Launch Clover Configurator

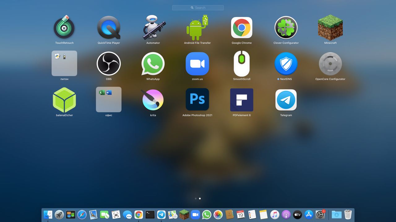click(286, 28)
